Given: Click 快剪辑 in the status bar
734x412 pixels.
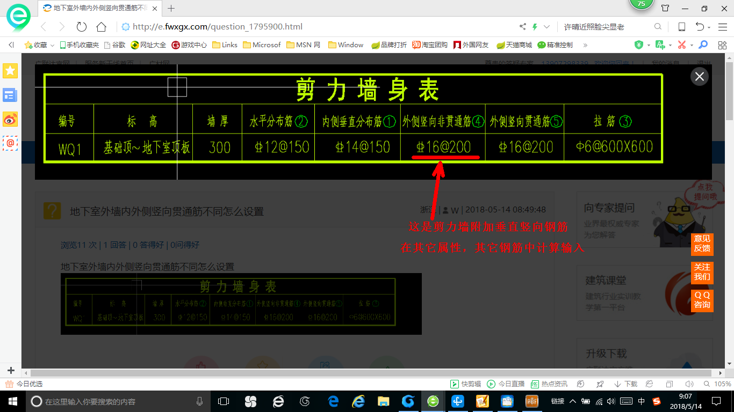Looking at the screenshot, I should 465,384.
